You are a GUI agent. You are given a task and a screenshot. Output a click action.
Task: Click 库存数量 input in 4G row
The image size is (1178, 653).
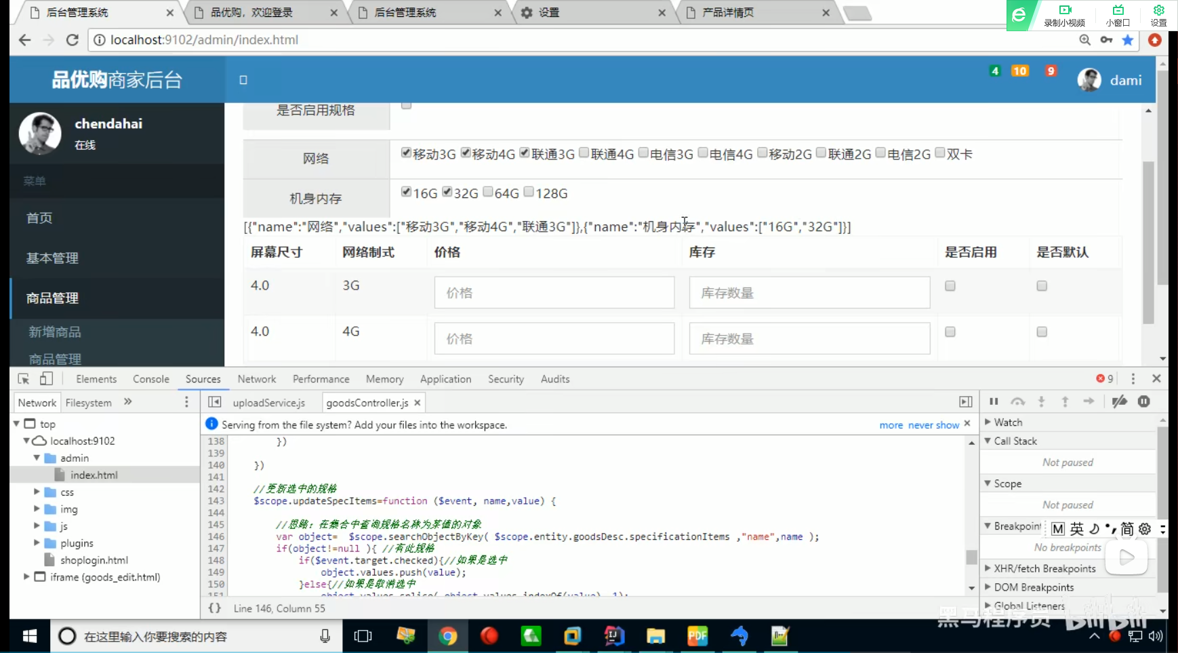[x=809, y=338]
